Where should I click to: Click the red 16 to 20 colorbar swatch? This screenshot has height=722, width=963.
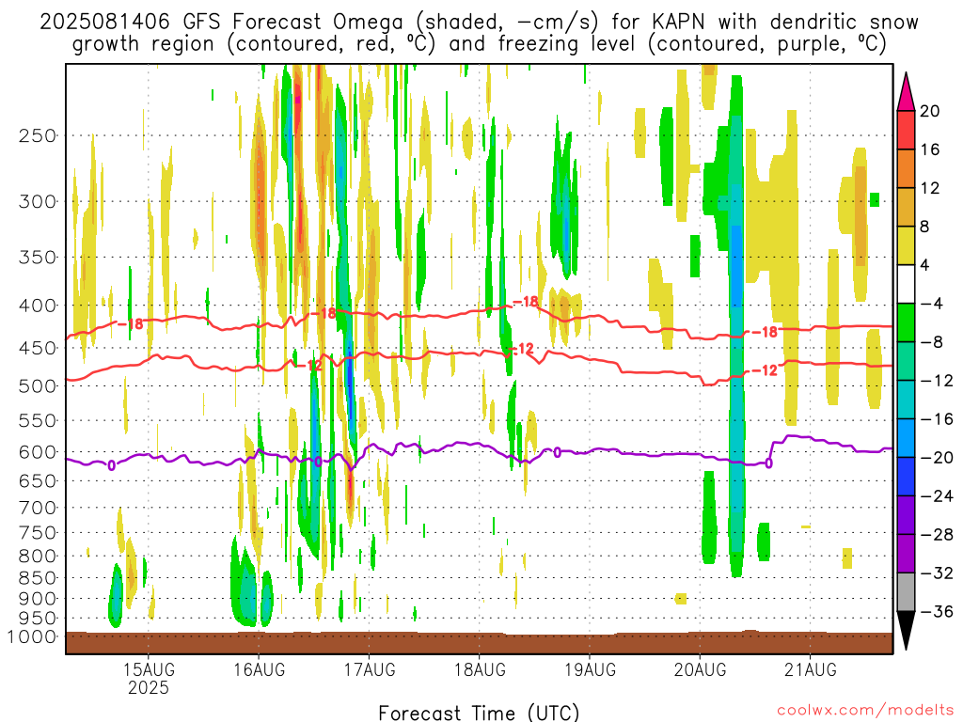[x=906, y=130]
